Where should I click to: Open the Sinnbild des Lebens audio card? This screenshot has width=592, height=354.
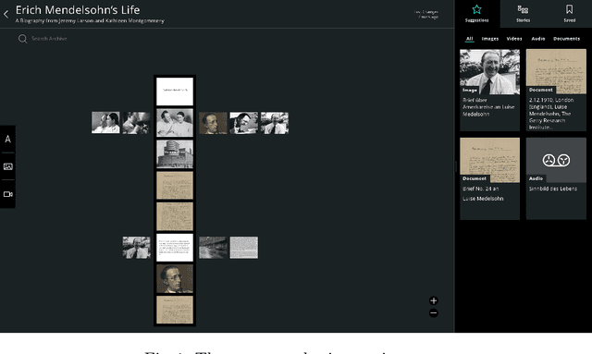pos(556,178)
